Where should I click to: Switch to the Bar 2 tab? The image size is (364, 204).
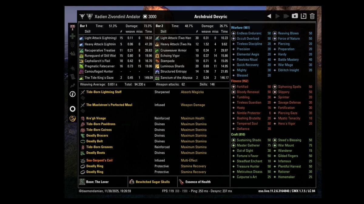pyautogui.click(x=159, y=26)
